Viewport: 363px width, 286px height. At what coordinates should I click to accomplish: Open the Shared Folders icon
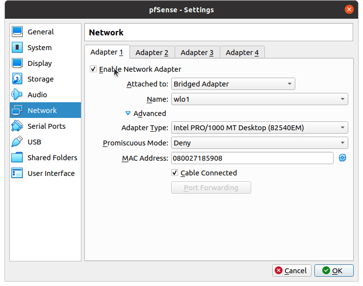(18, 158)
